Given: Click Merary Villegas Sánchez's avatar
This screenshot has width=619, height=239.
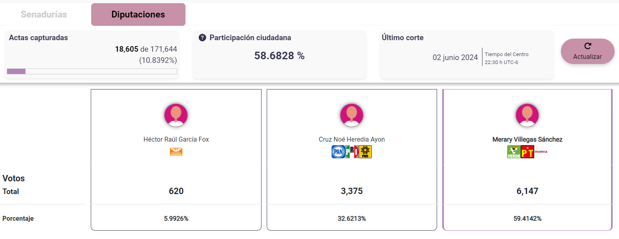Looking at the screenshot, I should (527, 115).
